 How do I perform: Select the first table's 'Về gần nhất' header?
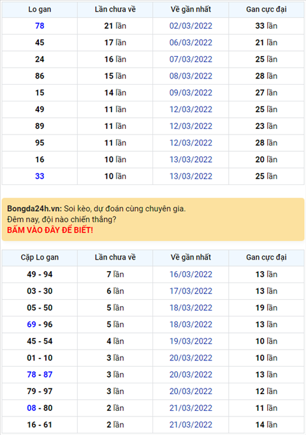pos(191,10)
